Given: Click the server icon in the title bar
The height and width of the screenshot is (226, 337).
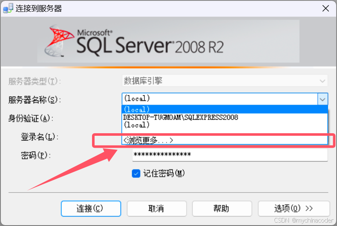Looking at the screenshot, I should coord(8,9).
